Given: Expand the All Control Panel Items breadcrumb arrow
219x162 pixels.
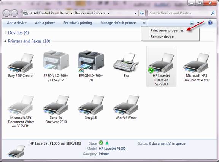Looking at the screenshot, I should (x=71, y=13).
